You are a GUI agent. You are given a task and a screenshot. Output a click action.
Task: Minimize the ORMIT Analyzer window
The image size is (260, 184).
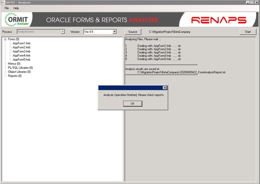tap(248, 2)
